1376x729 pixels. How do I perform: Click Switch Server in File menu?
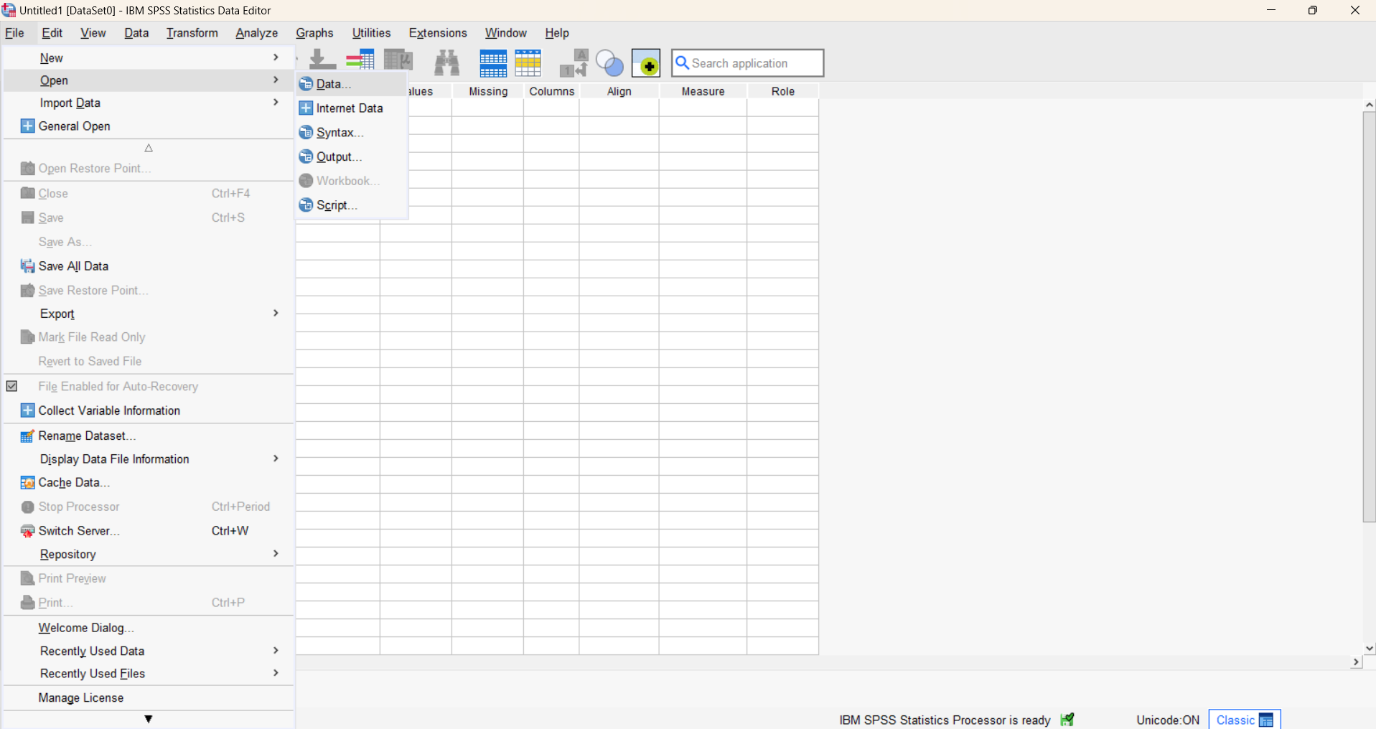[x=149, y=531]
